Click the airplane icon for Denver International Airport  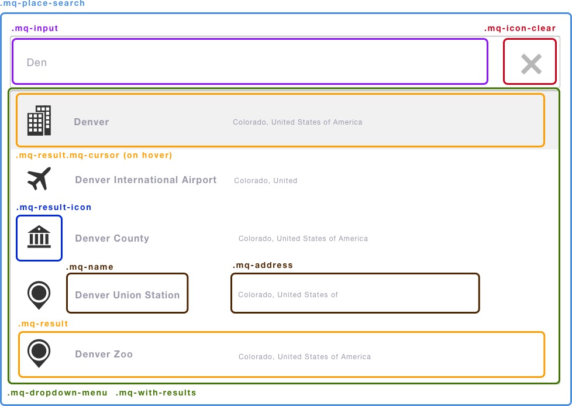(x=39, y=179)
